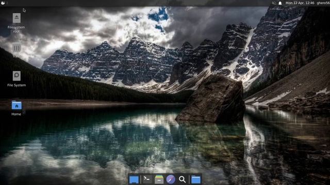Open the file manager drawer icon in the dock
330x185 pixels.
coord(159,179)
